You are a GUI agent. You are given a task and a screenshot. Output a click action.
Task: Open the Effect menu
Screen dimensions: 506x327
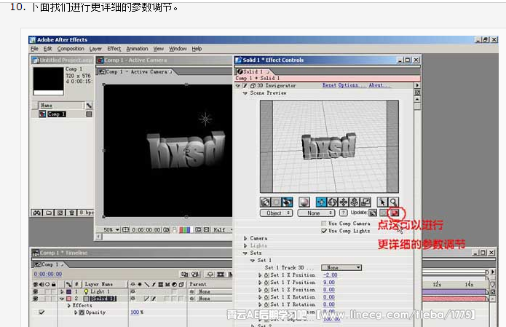coord(114,49)
